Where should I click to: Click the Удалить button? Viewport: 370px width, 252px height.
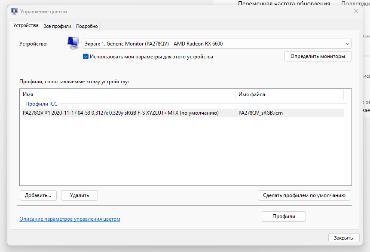point(80,195)
